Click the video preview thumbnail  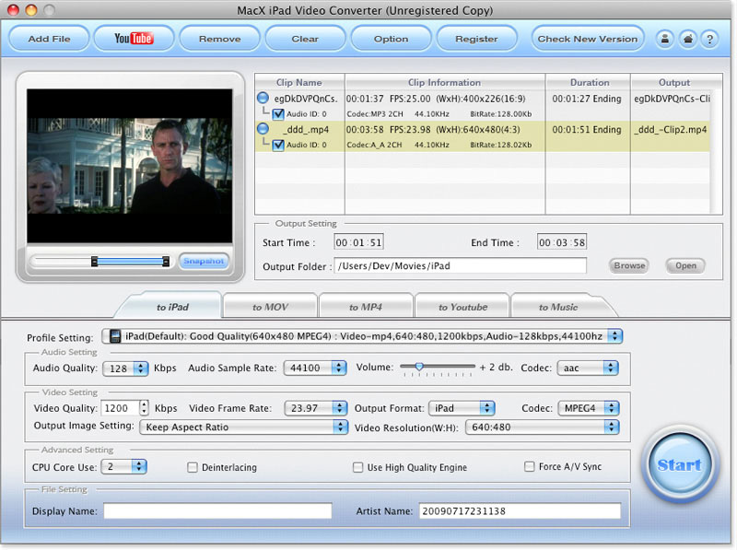[x=129, y=166]
